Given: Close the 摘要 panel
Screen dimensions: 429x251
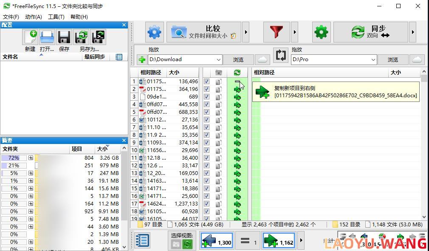Looking at the screenshot, I should (x=124, y=140).
